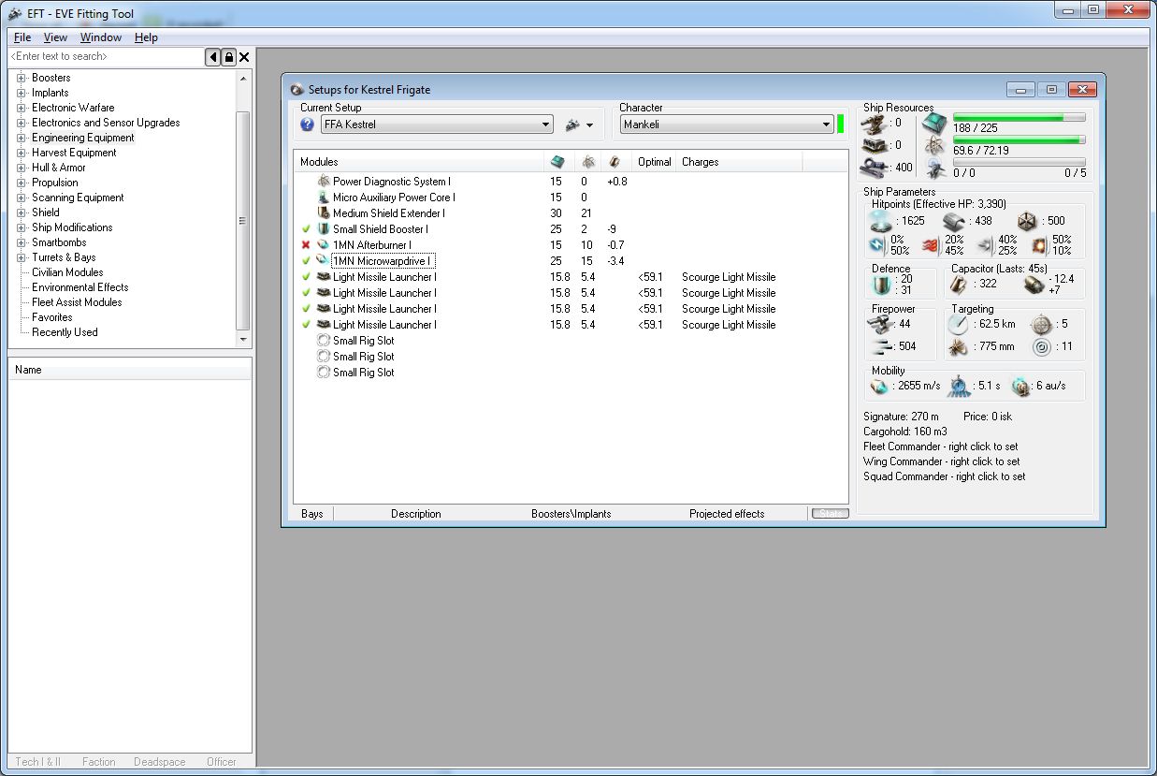1157x776 pixels.
Task: Click the Firepower DPS icon showing 44
Action: [x=880, y=324]
